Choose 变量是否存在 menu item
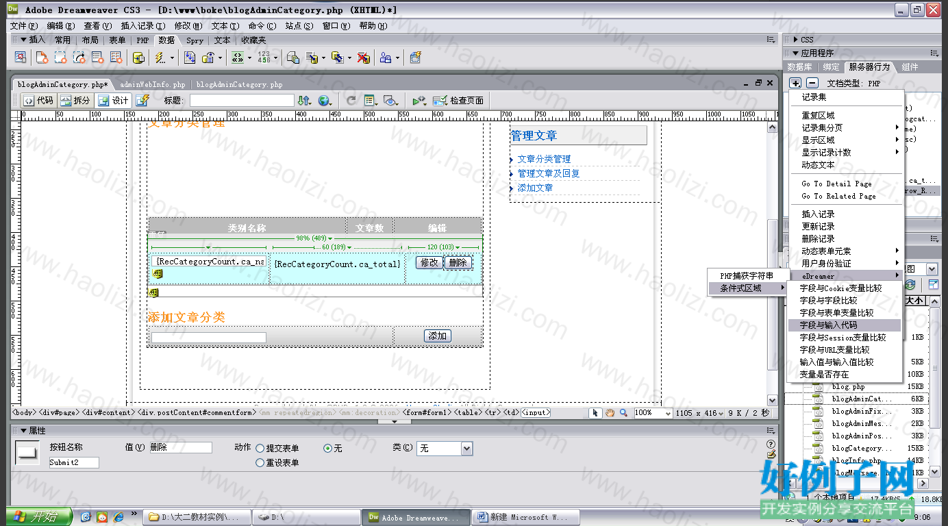The height and width of the screenshot is (526, 948). coord(844,375)
